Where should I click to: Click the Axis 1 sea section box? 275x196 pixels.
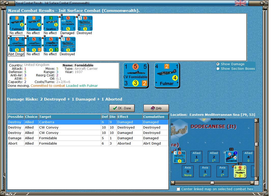click(205, 171)
